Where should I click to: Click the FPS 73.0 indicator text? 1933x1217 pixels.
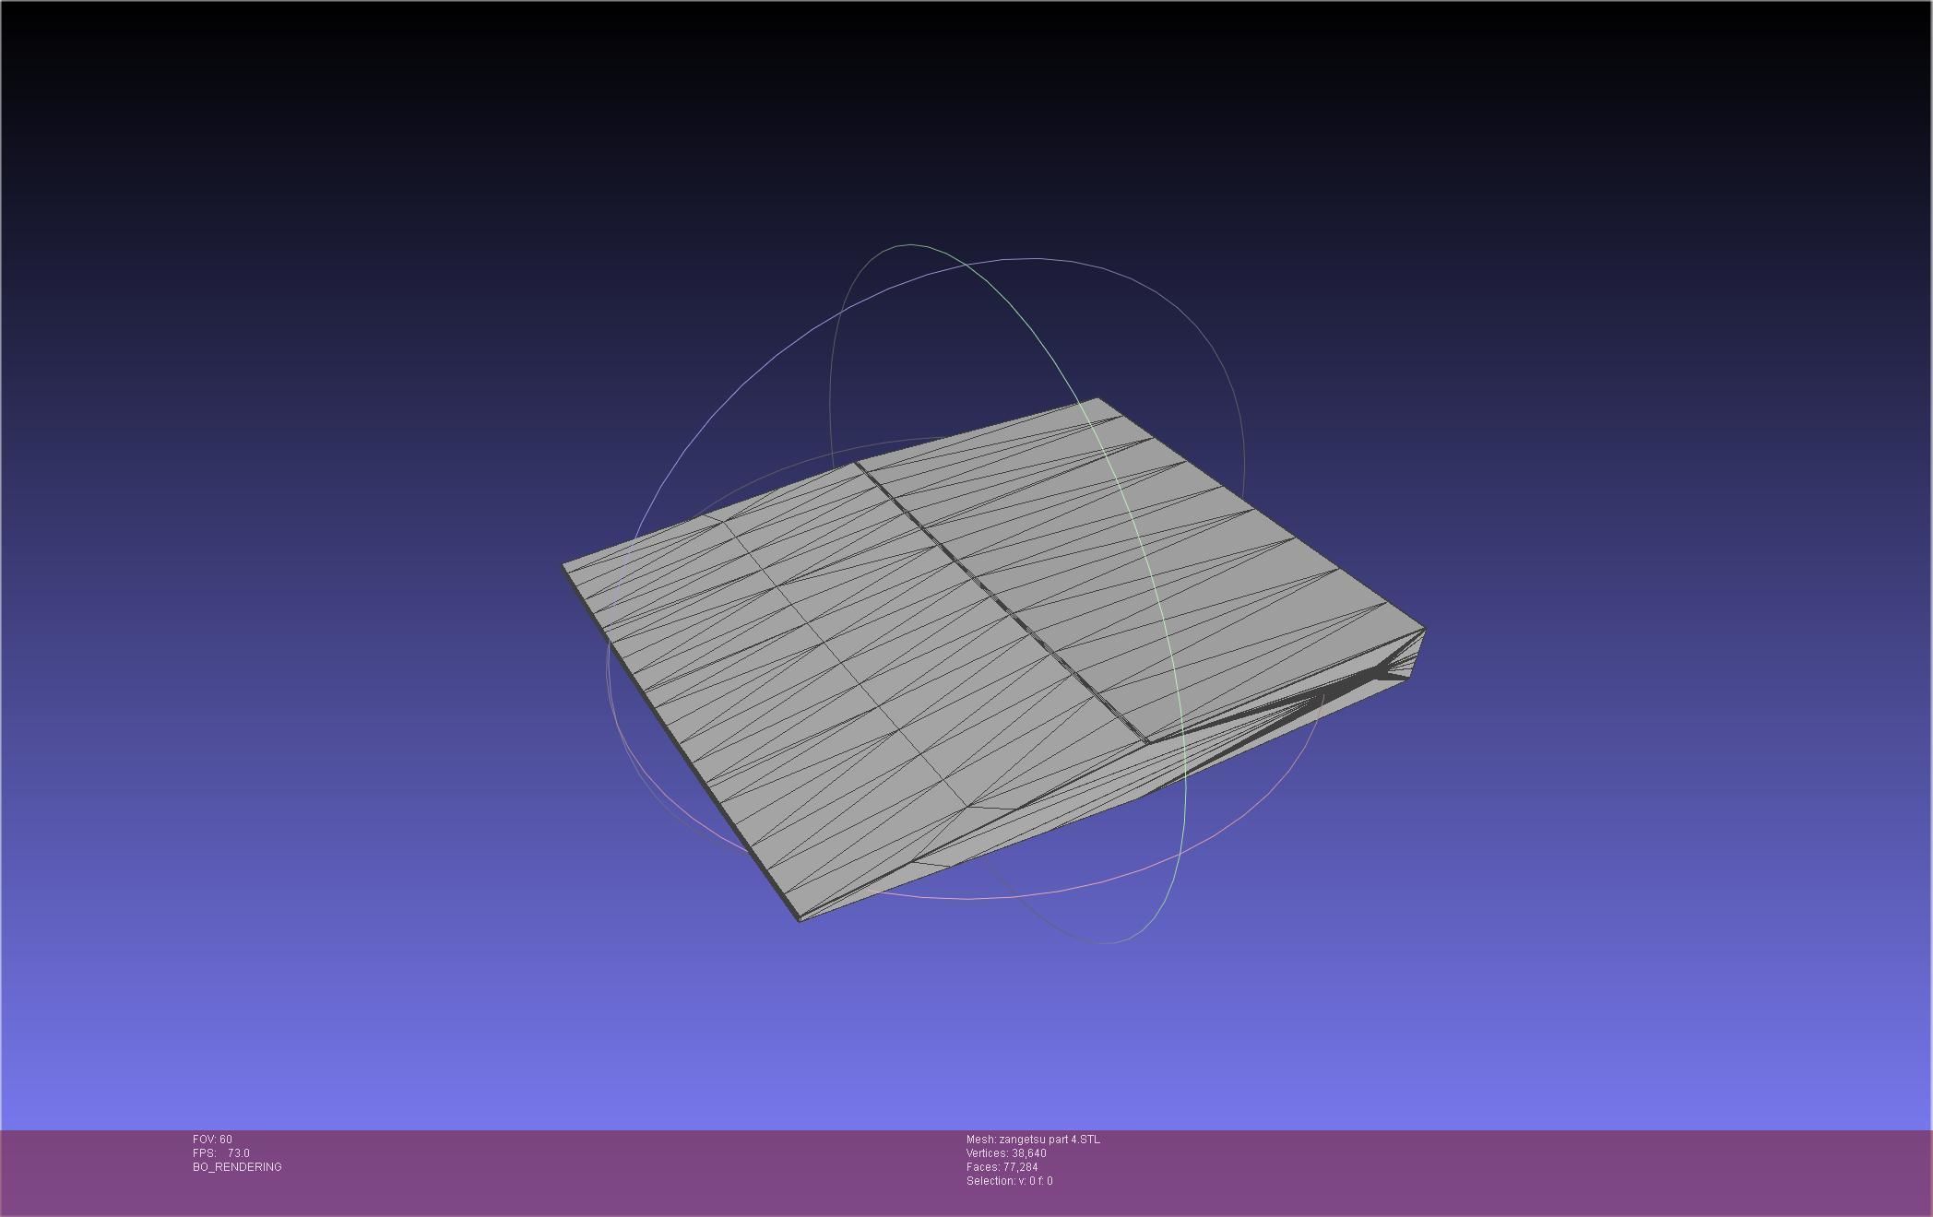221,1153
